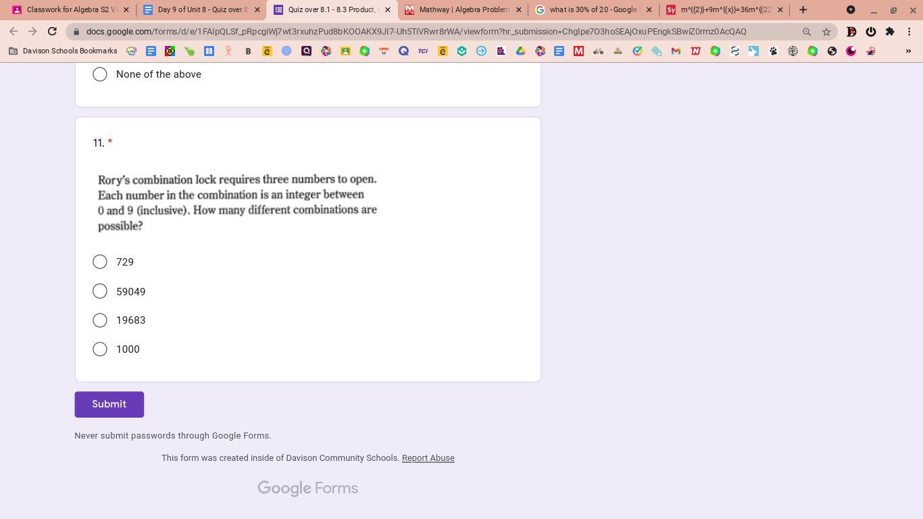Open Chrome's three-dot menu

point(909,31)
